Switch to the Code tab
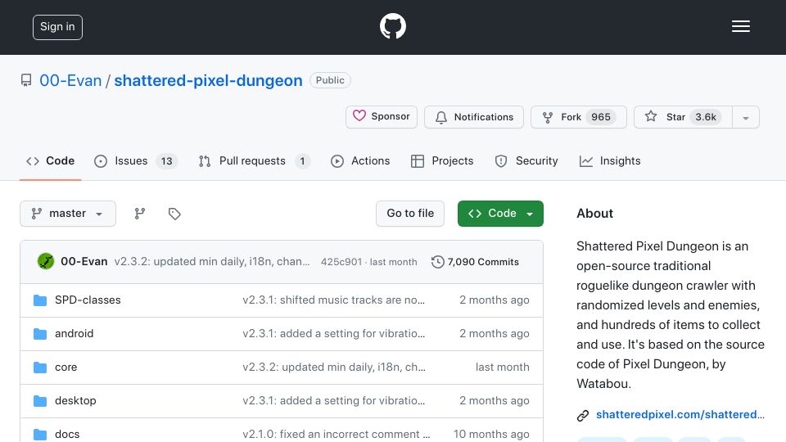The image size is (786, 442). (50, 161)
